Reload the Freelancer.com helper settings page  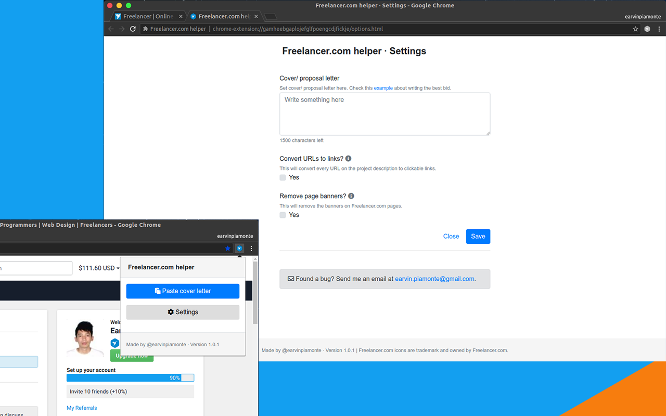(133, 29)
